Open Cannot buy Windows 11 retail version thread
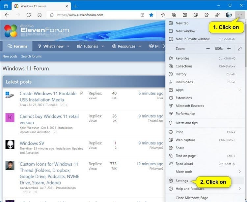Image resolution: width=247 pixels, height=202 pixels. [49, 119]
